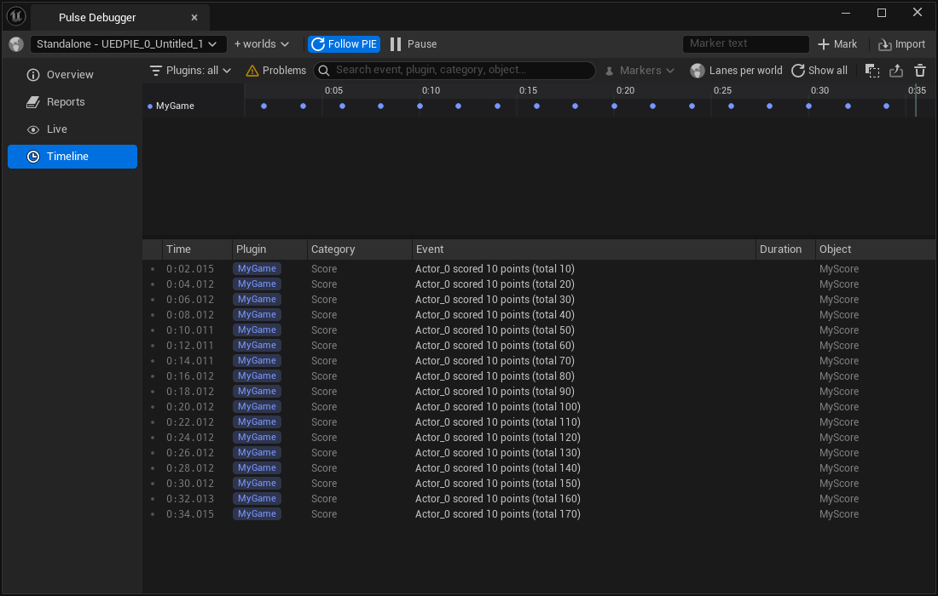Select the event row at 0:30.012
938x596 pixels.
pos(539,484)
